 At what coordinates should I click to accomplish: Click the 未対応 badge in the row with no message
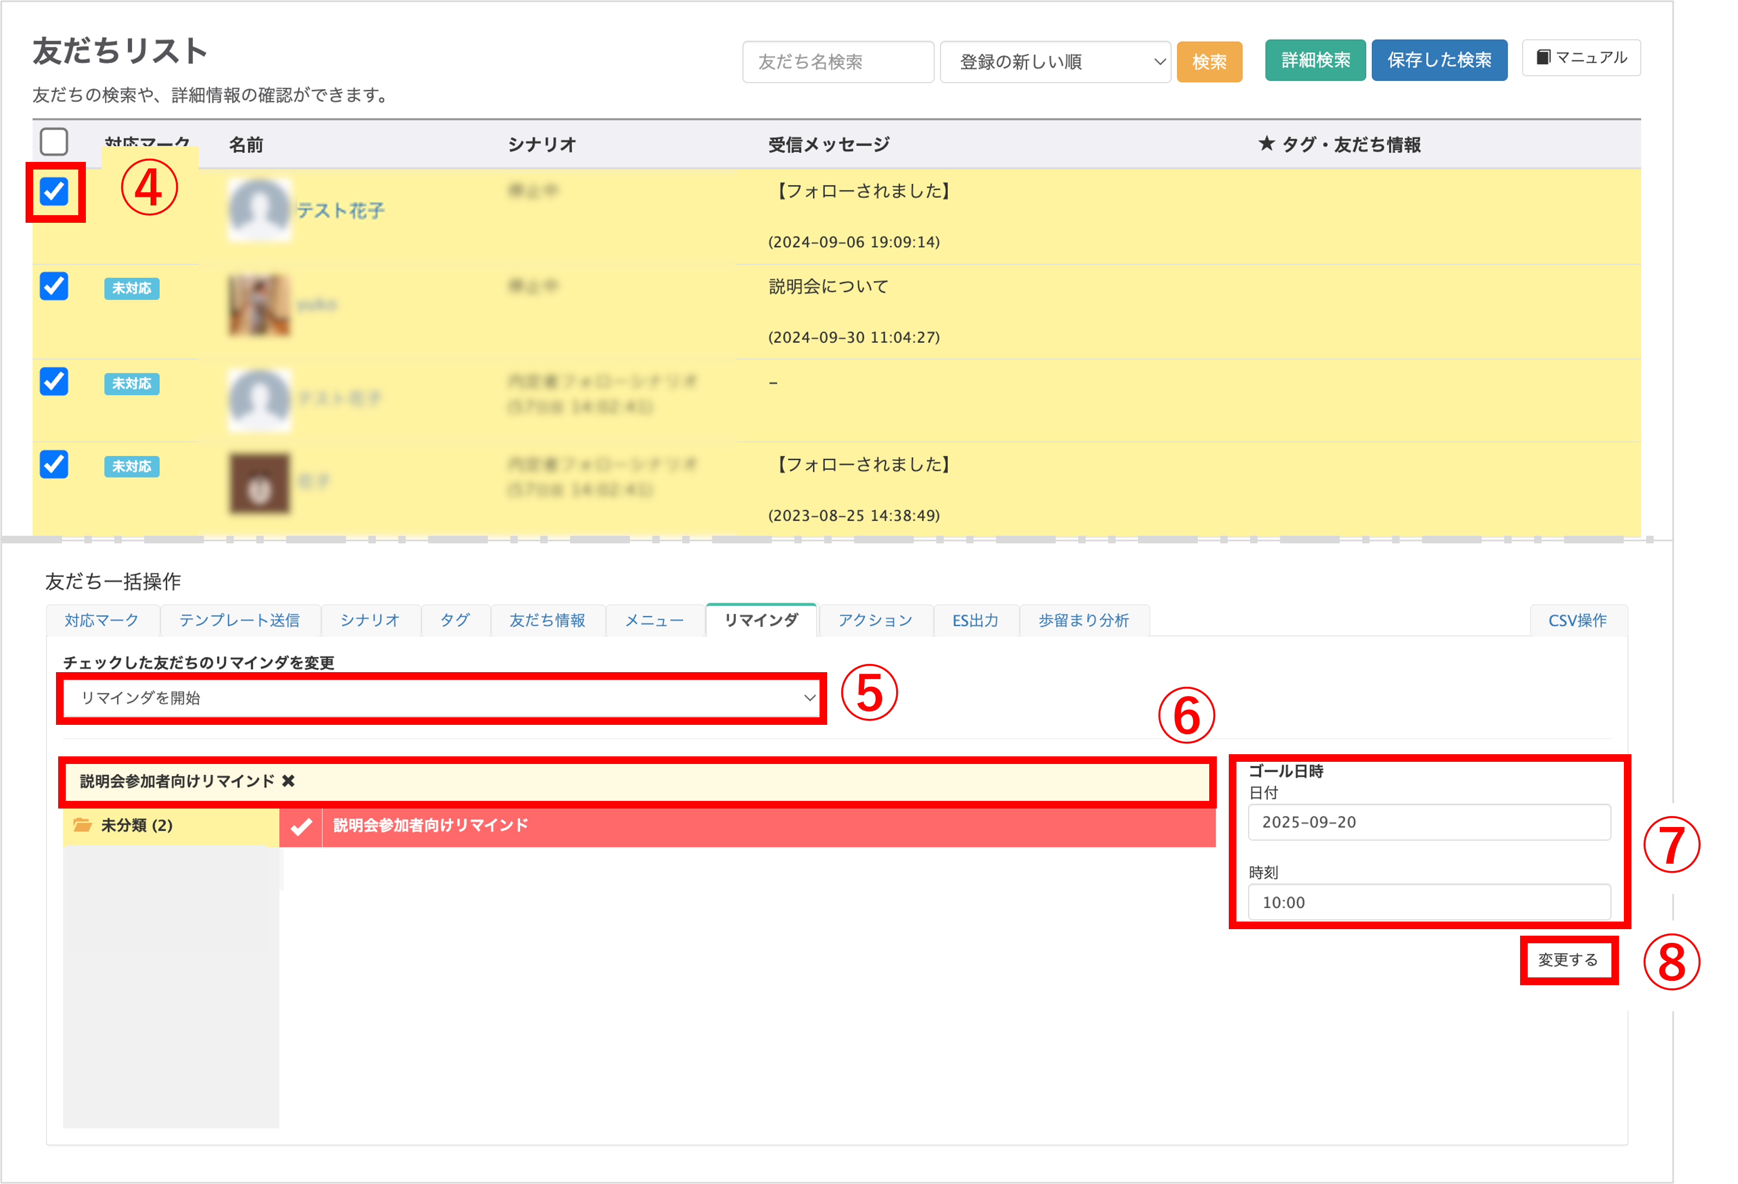coord(132,384)
